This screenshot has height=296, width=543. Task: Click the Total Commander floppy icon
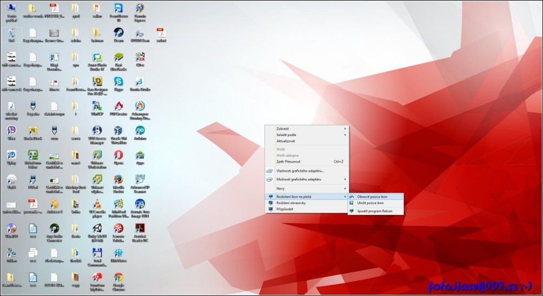click(x=97, y=253)
